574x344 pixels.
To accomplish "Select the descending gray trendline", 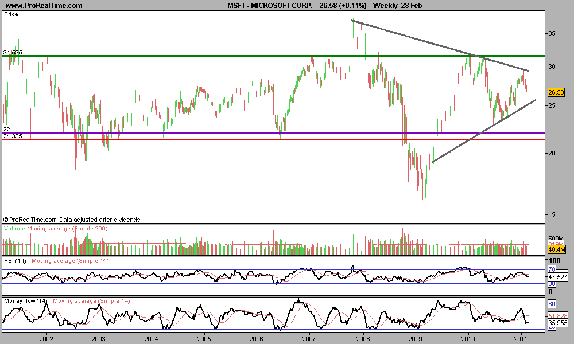I will tap(440, 46).
